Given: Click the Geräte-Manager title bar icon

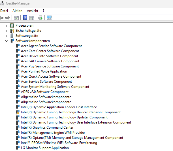Looking at the screenshot, I should coord(2,3).
